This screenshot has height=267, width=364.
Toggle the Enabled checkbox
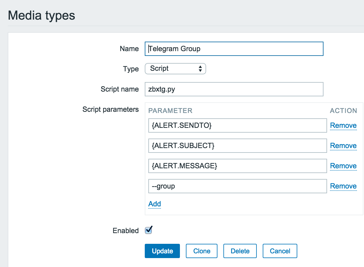click(148, 230)
